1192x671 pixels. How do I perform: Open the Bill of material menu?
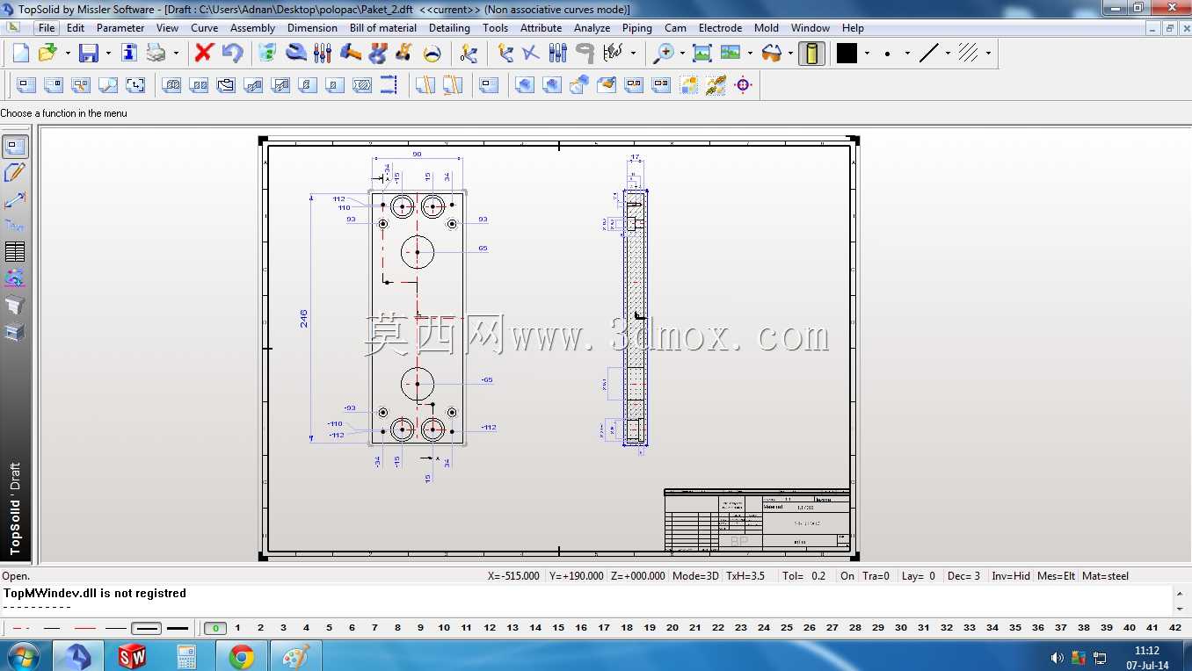(x=383, y=28)
